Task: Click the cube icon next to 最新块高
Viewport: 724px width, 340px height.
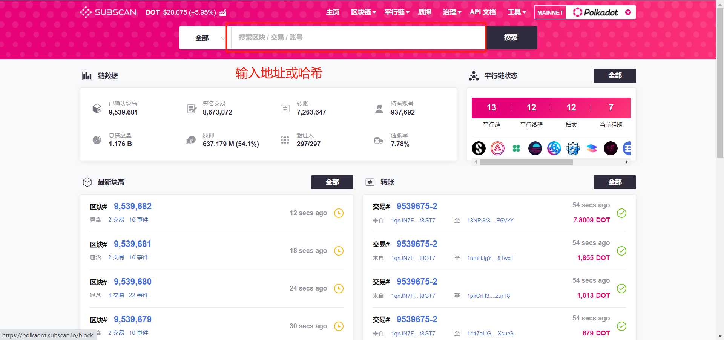Action: tap(87, 182)
